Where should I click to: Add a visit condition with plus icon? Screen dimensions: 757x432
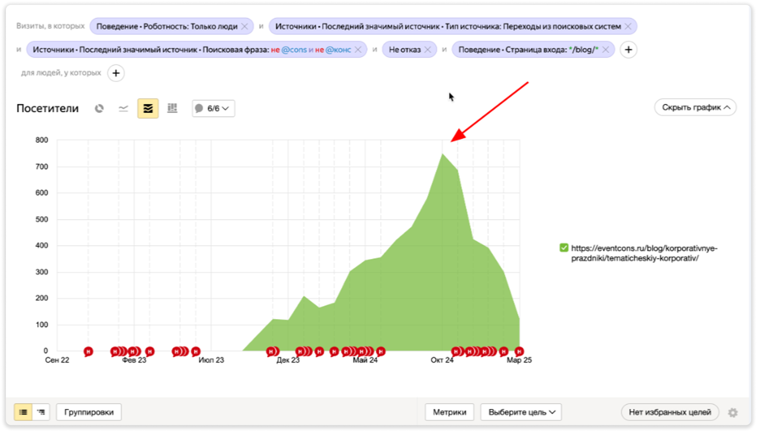(x=628, y=50)
